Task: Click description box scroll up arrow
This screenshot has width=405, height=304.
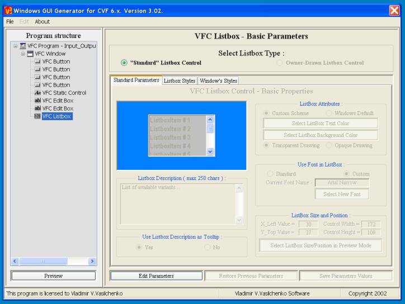Action: pos(239,188)
